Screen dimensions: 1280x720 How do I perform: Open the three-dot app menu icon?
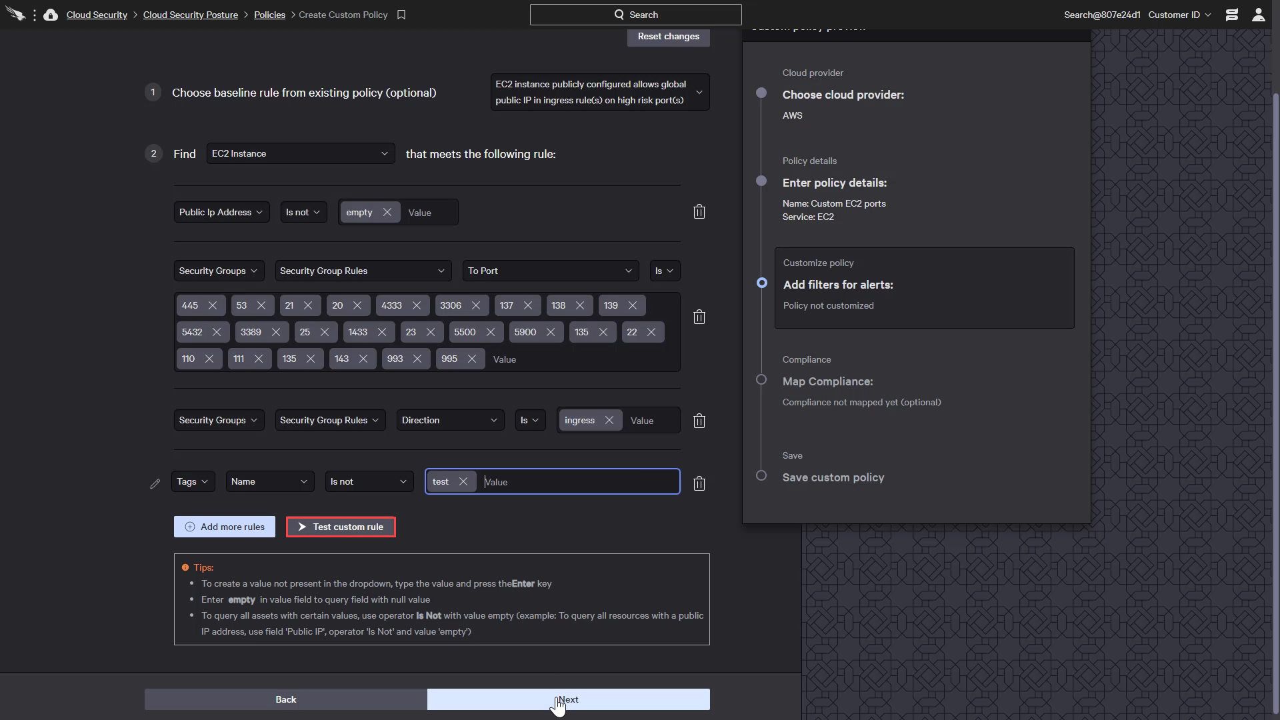click(x=35, y=15)
